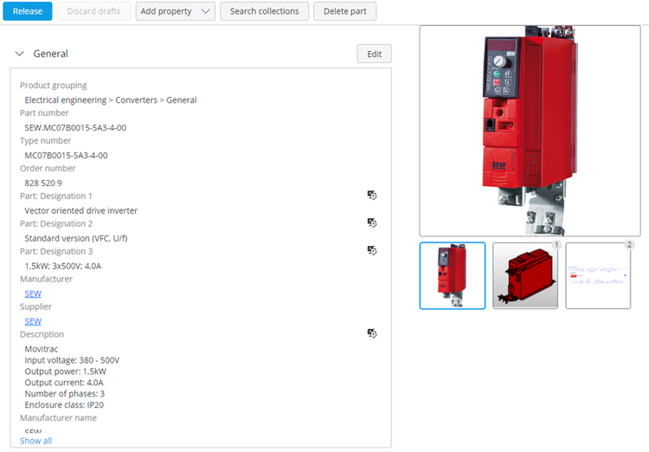Open the Add property dropdown

click(176, 11)
